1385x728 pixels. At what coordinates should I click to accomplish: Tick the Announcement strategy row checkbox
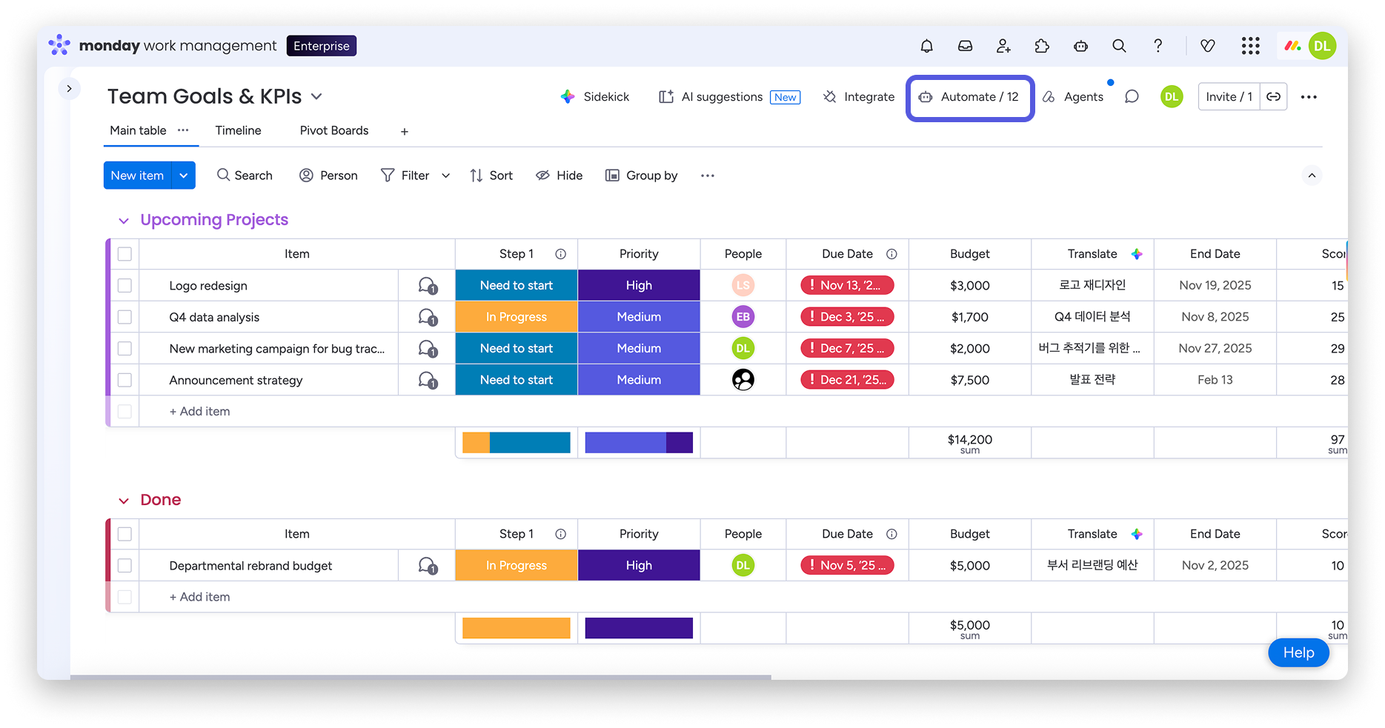click(124, 380)
